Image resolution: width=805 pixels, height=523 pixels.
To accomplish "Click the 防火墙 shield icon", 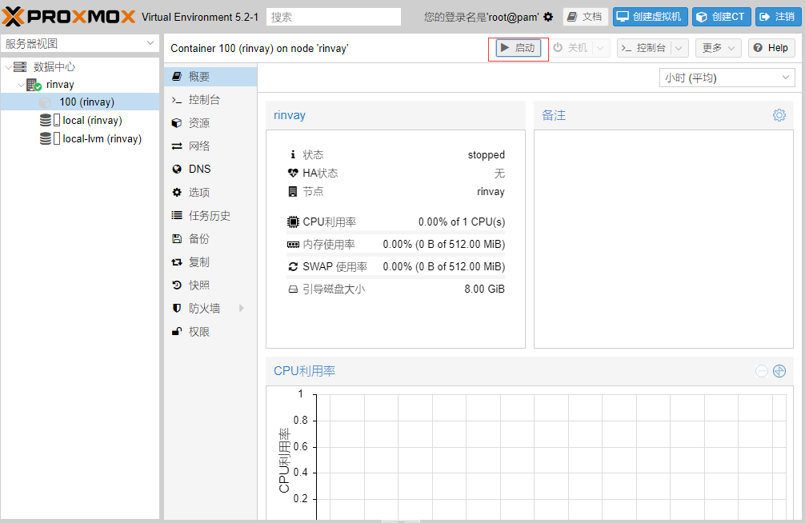I will click(177, 309).
